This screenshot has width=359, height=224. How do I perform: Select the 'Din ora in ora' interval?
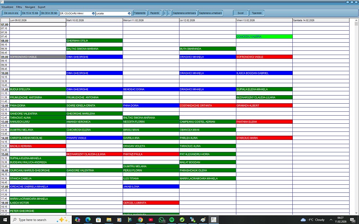coord(11,13)
